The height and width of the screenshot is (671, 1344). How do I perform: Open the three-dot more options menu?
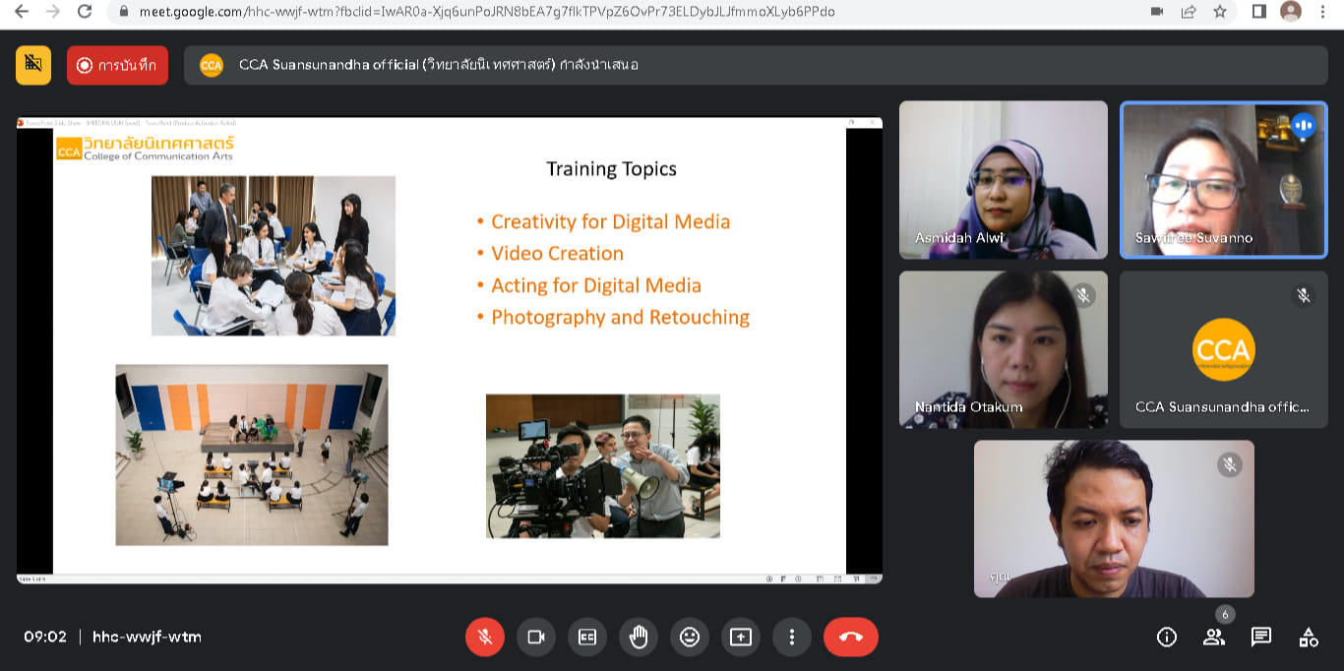tap(792, 637)
